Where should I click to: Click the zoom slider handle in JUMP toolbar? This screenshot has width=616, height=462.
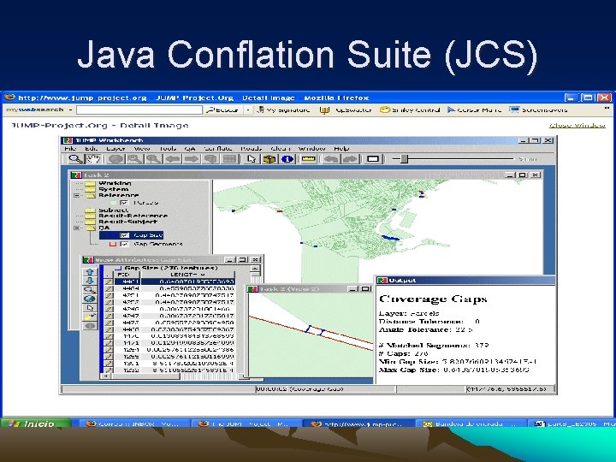[405, 159]
